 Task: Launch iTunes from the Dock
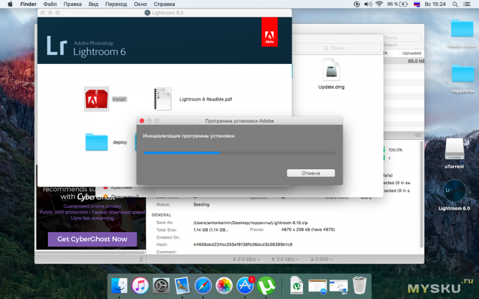point(140,286)
